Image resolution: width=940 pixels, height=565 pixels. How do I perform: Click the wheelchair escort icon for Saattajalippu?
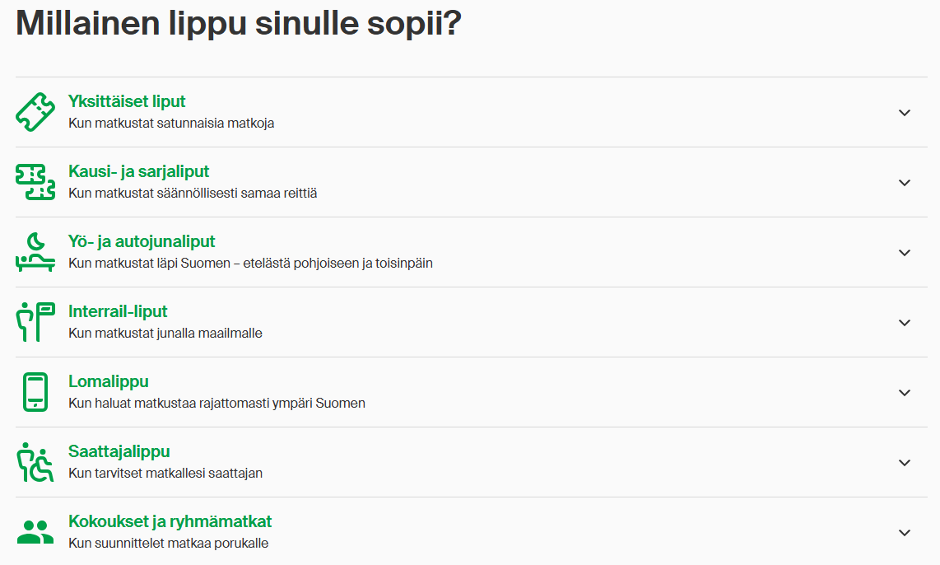pos(35,462)
